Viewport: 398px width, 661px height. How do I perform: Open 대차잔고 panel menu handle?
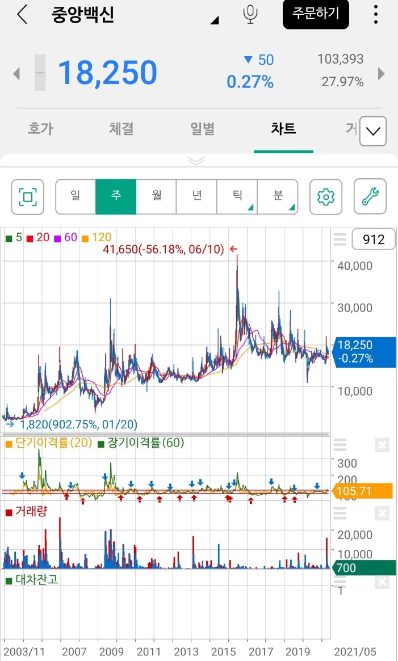[x=340, y=582]
